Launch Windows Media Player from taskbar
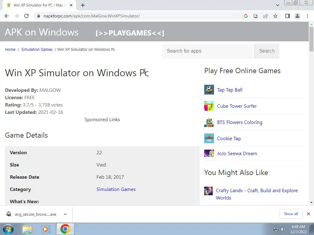This screenshot has width=314, height=235. pos(46,229)
